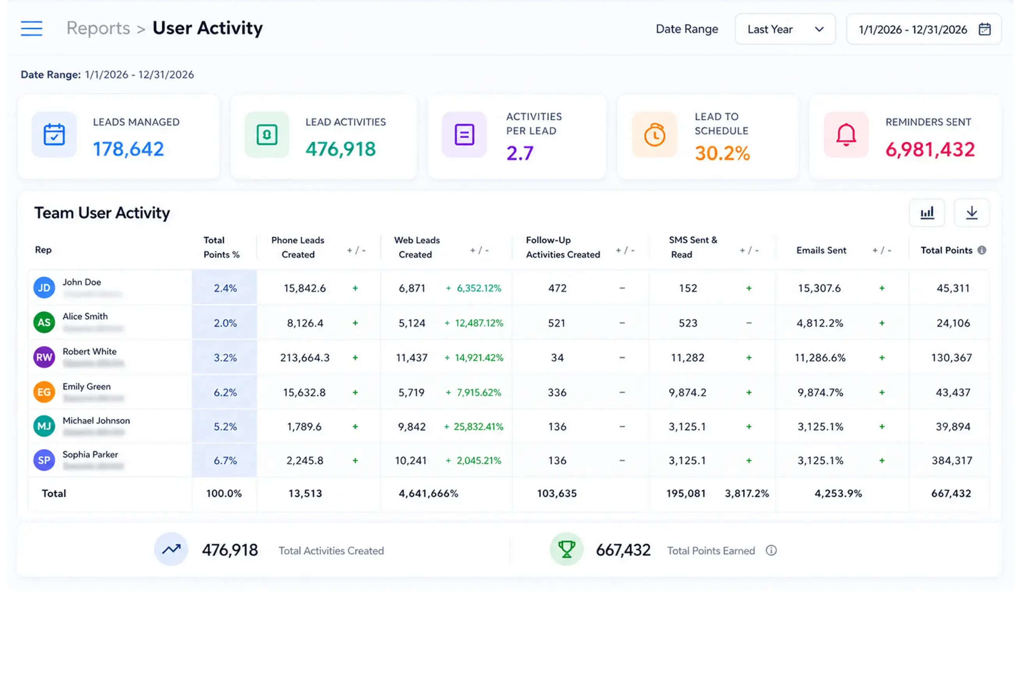Click the Lead to Schedule clock icon

[x=655, y=134]
